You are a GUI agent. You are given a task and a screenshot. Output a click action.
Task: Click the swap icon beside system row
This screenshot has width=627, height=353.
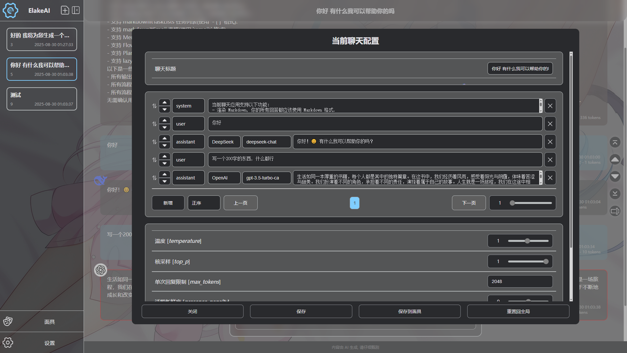[154, 106]
